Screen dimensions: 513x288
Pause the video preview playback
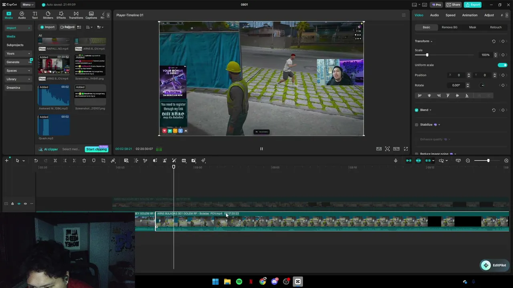[x=261, y=149]
